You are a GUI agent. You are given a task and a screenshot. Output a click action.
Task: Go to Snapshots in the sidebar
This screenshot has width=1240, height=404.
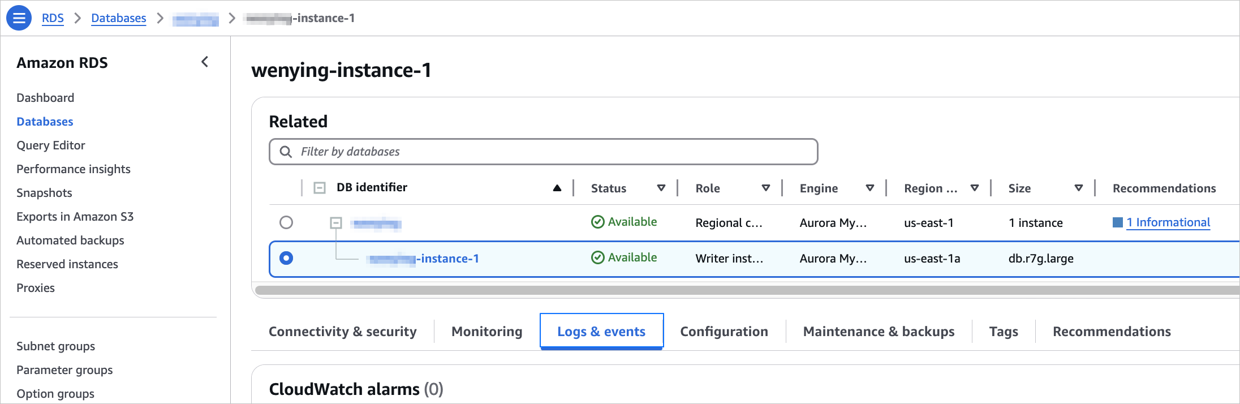coord(44,193)
